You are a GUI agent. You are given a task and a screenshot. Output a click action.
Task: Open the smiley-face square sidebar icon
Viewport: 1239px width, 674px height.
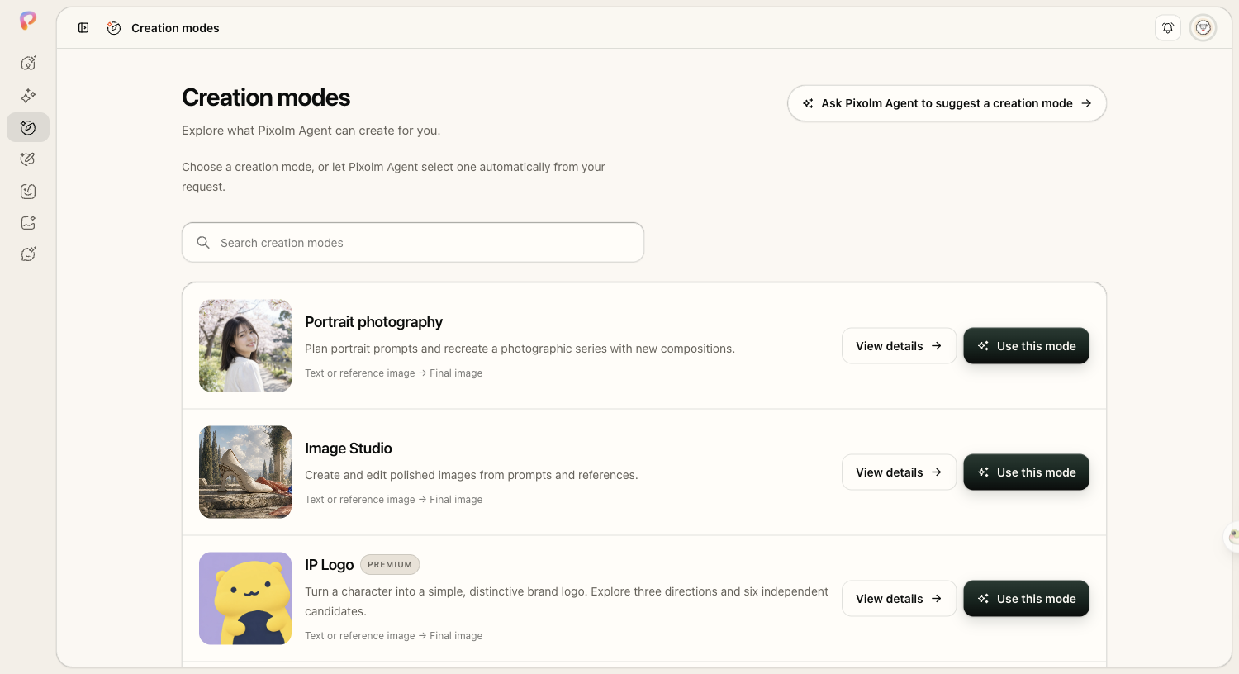pyautogui.click(x=28, y=192)
